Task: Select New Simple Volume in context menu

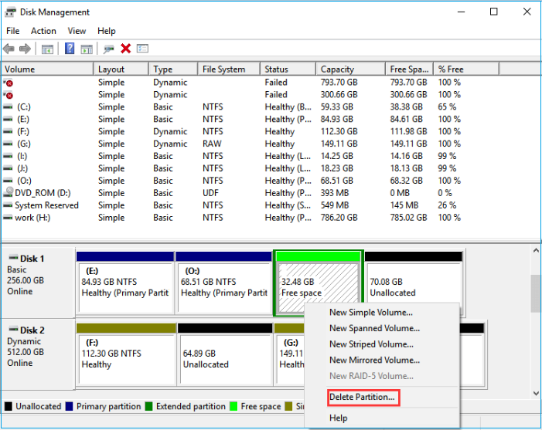Action: click(x=370, y=313)
